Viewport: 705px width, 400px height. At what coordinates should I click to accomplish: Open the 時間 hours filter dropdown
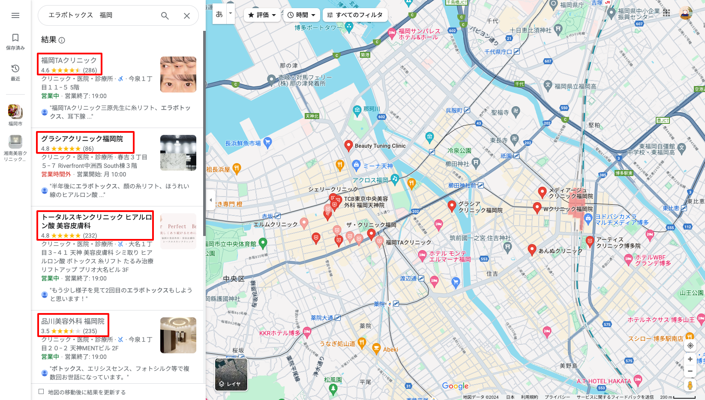301,15
